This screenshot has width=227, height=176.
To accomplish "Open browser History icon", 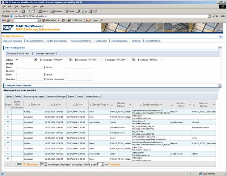I will [x=78, y=11].
